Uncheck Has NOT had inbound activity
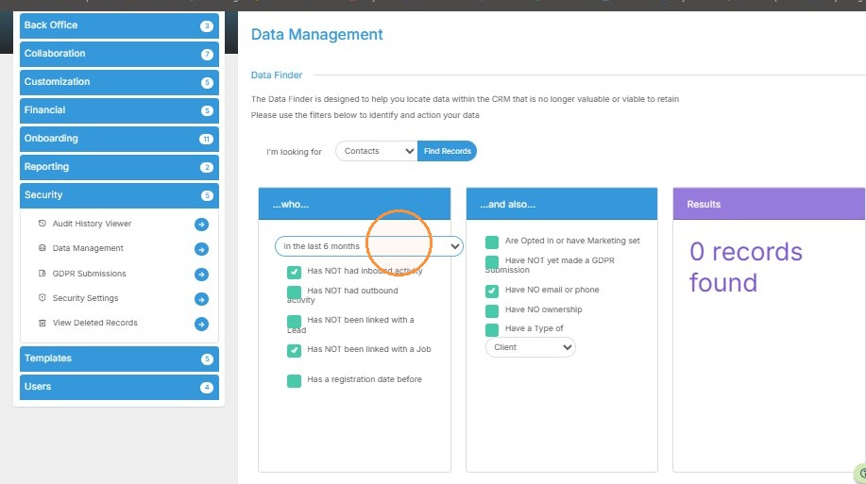Image resolution: width=866 pixels, height=484 pixels. (x=294, y=272)
